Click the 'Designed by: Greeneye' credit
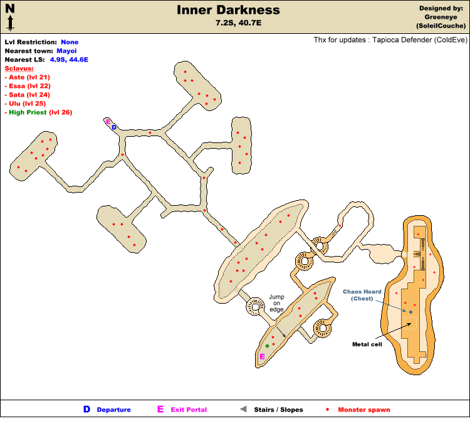This screenshot has height=431, width=470. point(441,17)
